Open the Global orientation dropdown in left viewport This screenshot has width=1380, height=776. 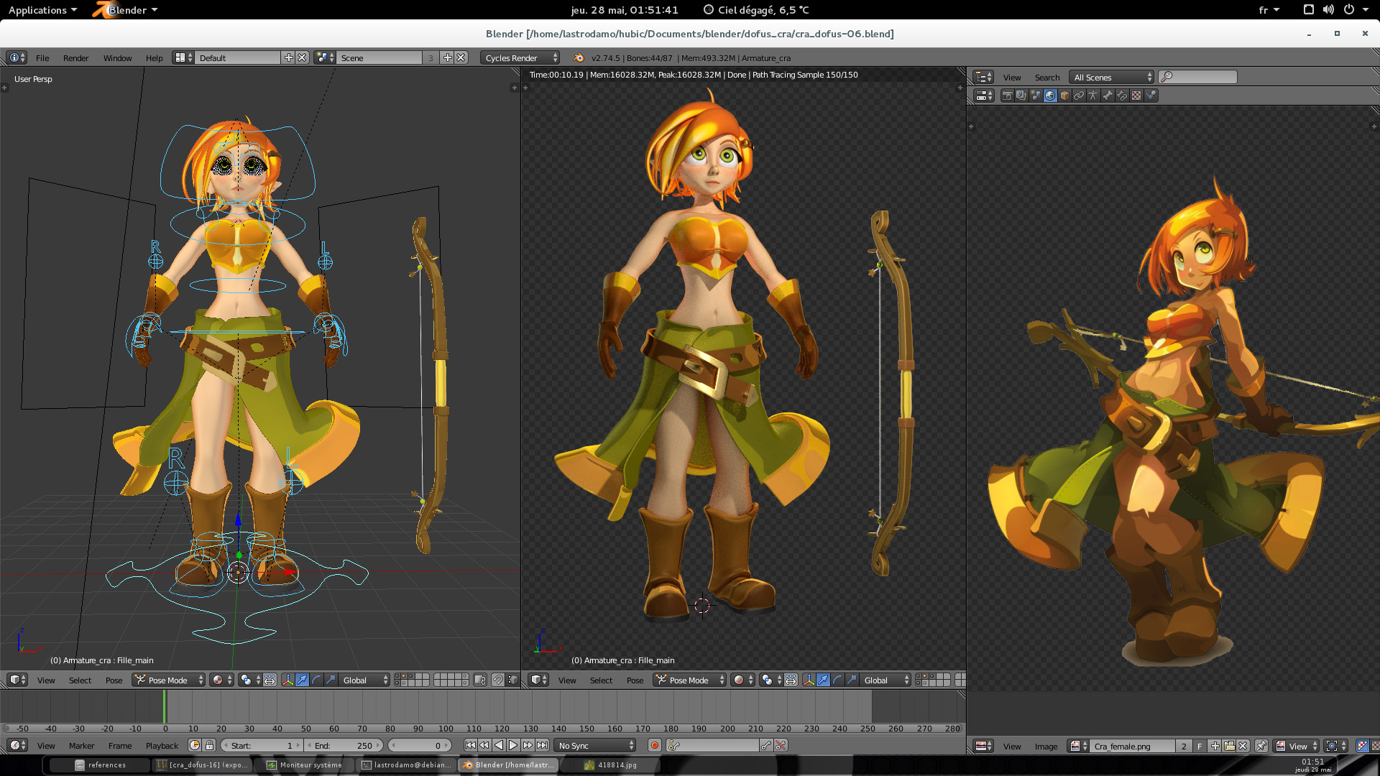(364, 680)
